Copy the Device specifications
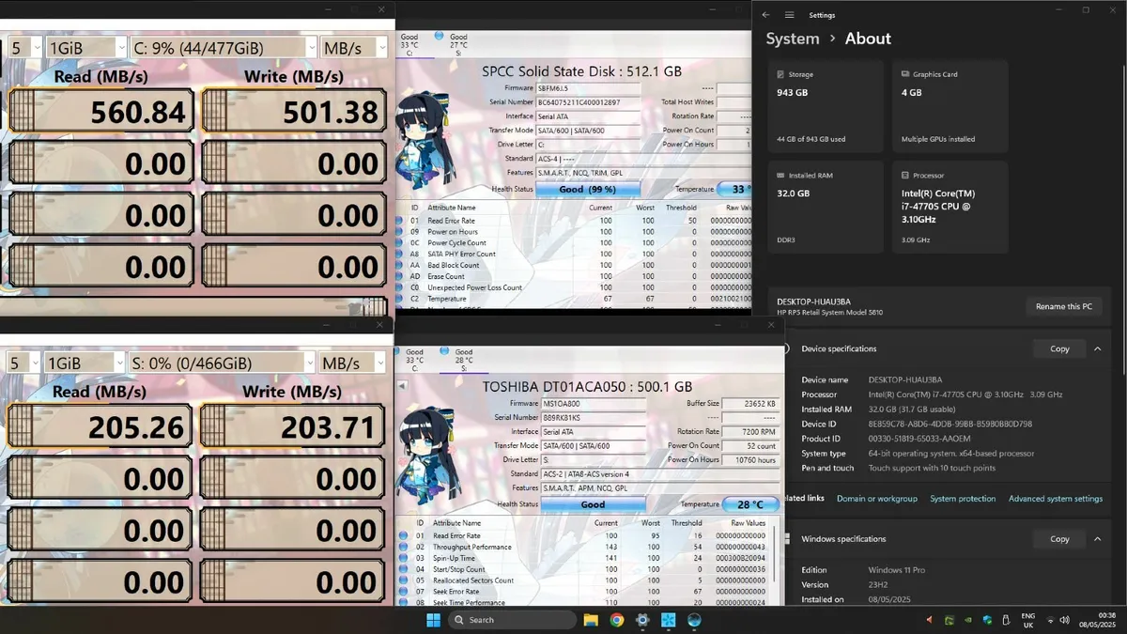This screenshot has height=634, width=1127. click(1059, 348)
